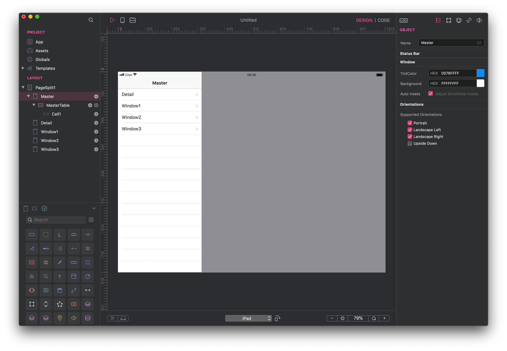Click the Run play button
The height and width of the screenshot is (351, 507).
[112, 20]
